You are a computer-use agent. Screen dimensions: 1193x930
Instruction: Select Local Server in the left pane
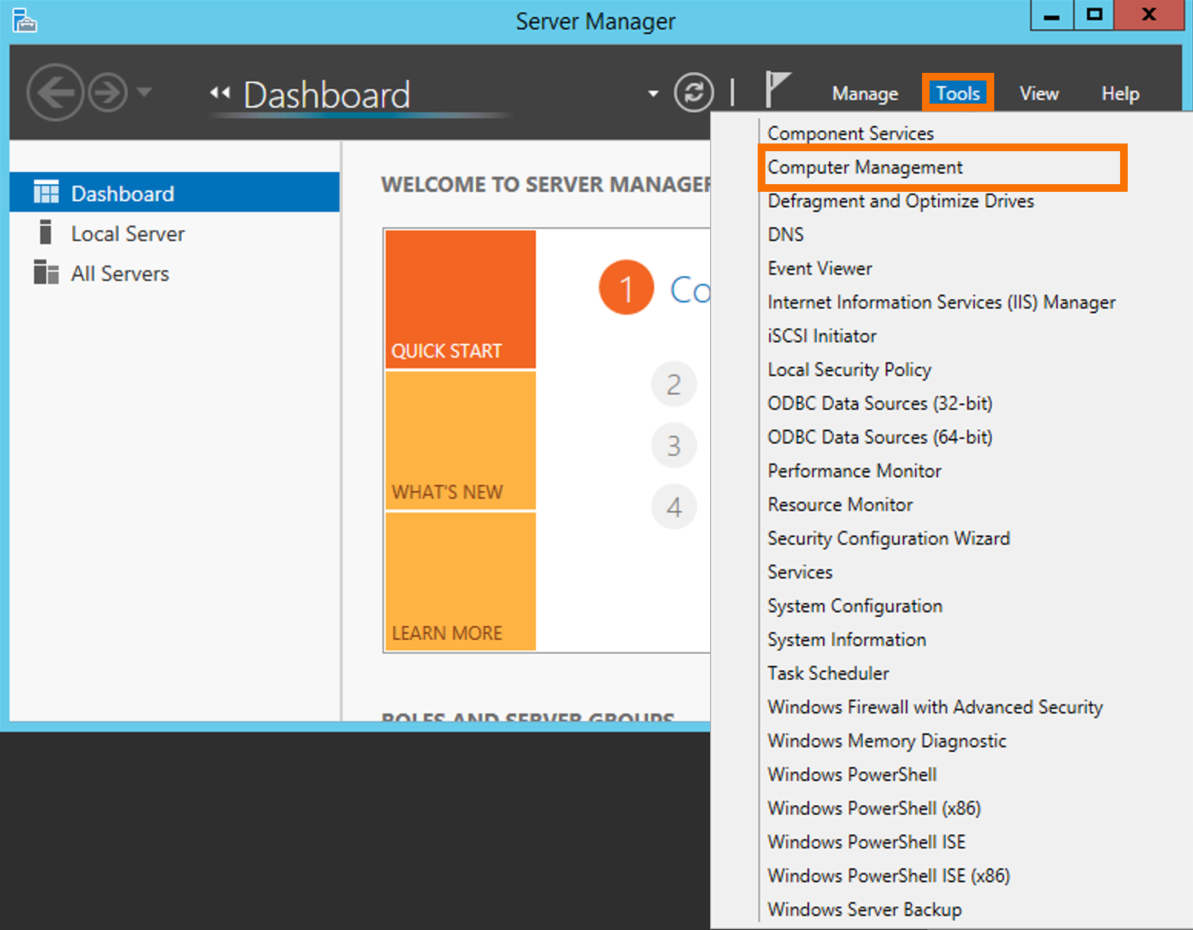(x=174, y=233)
